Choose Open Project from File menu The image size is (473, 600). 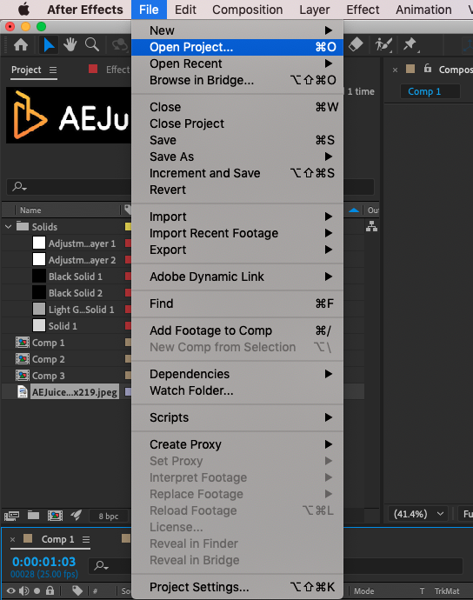point(237,47)
